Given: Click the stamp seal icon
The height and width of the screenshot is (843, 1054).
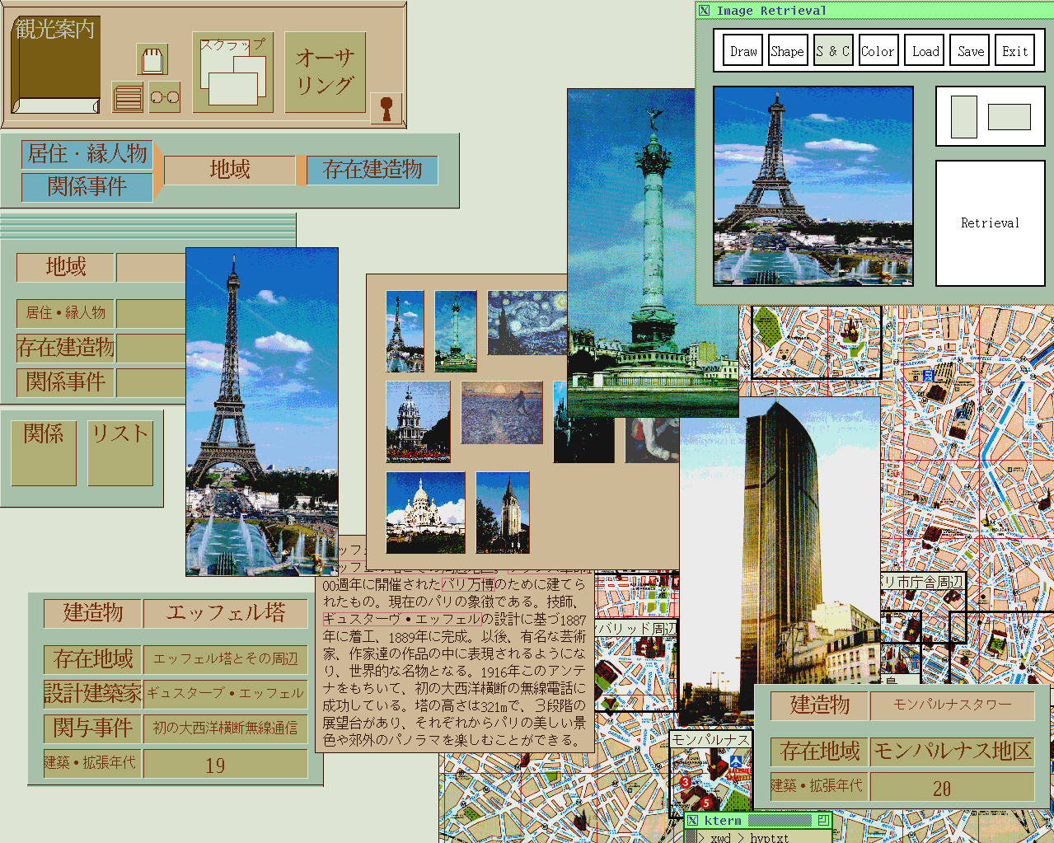Looking at the screenshot, I should [386, 108].
